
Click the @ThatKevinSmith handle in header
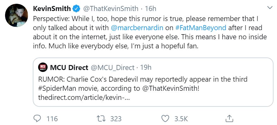click(x=111, y=8)
